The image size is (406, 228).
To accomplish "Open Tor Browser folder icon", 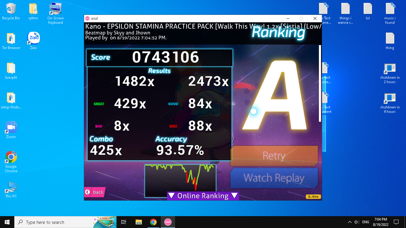I will coord(11,41).
